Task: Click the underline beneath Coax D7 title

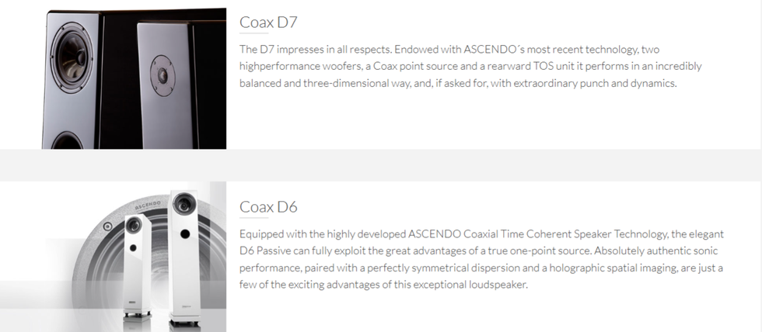Action: tap(253, 33)
